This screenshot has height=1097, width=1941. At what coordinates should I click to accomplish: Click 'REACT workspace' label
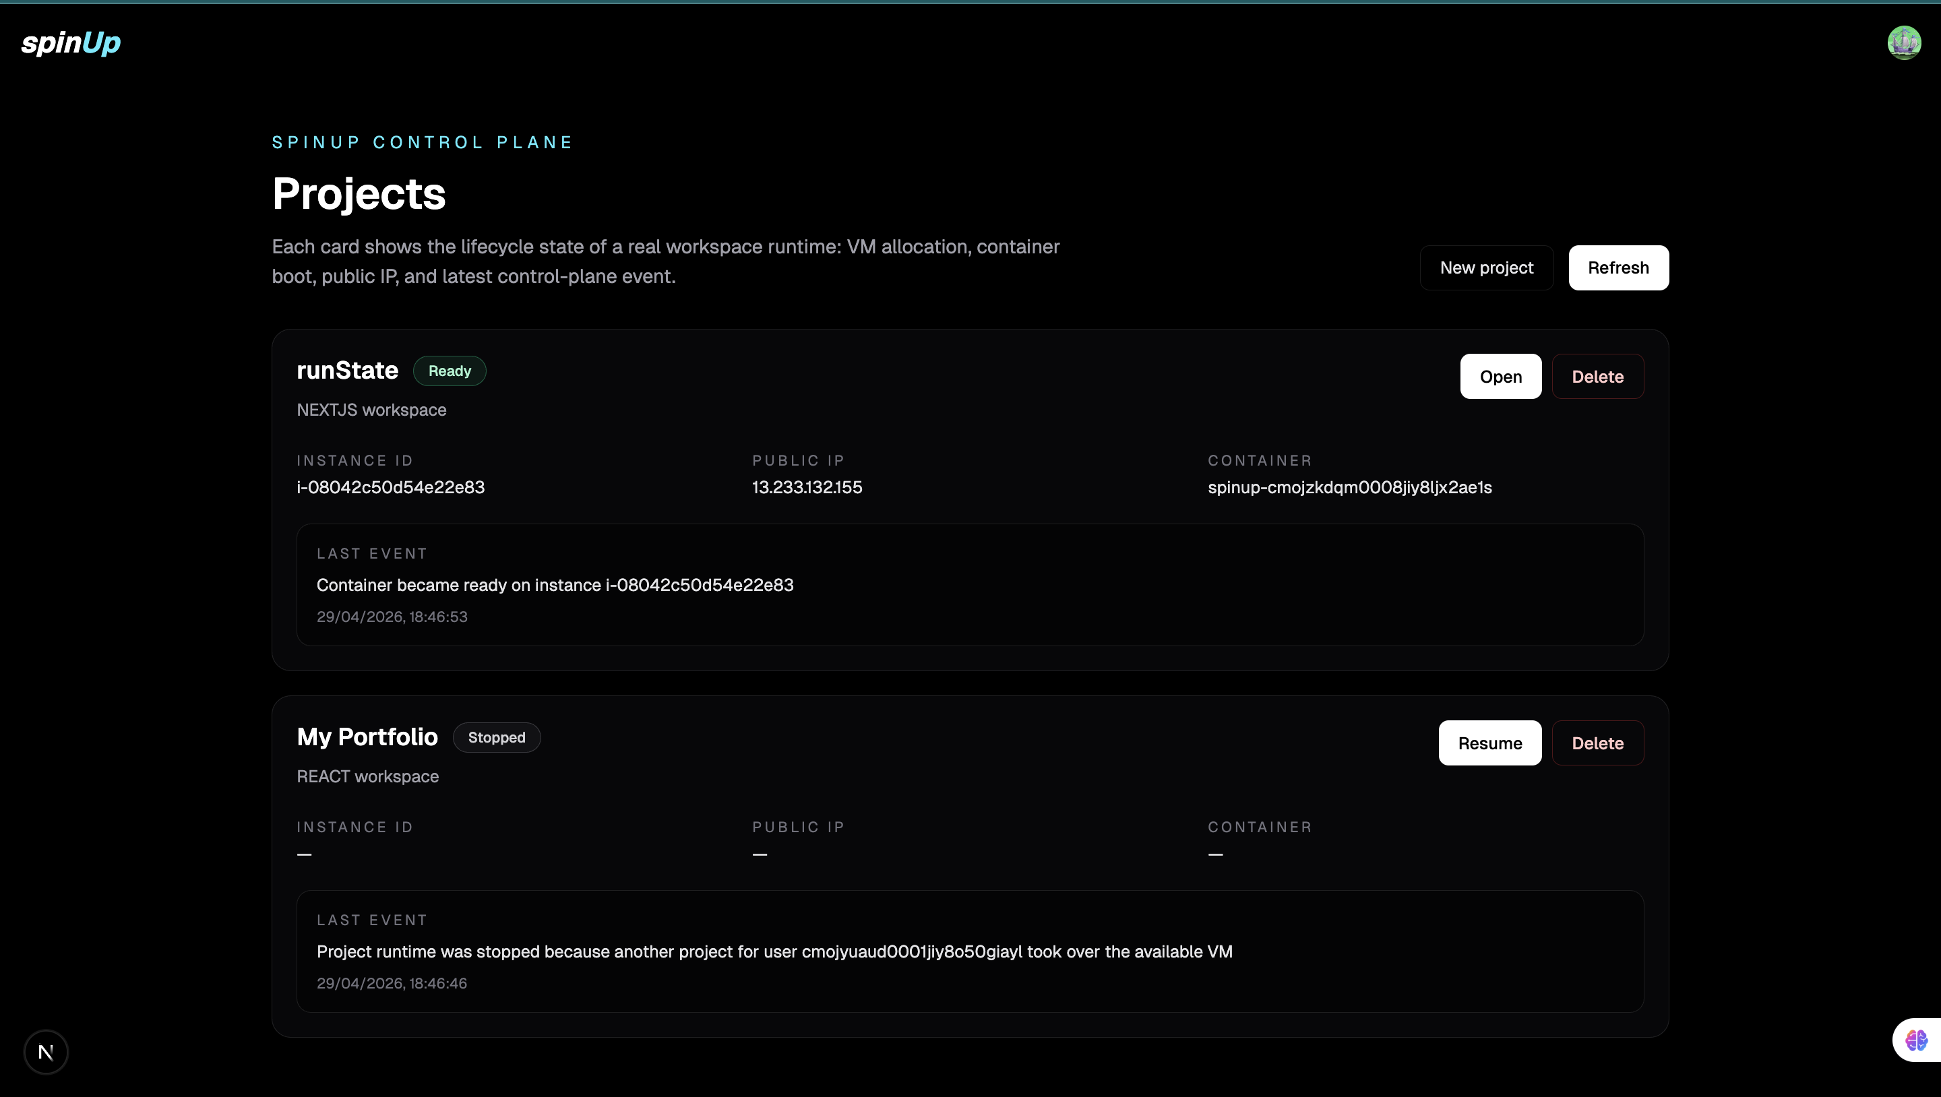coord(368,777)
